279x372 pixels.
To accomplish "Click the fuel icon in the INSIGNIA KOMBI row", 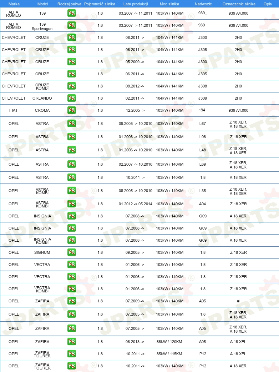I will pos(72,240).
